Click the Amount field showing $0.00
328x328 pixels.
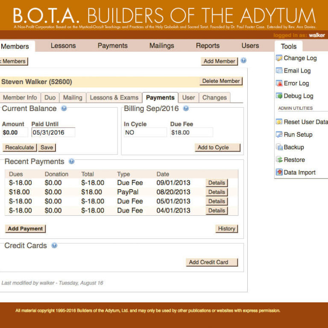[x=15, y=132]
